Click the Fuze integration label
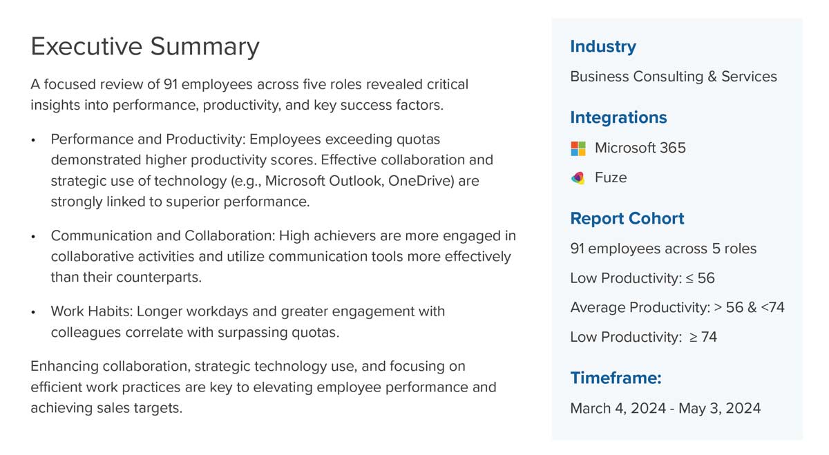829x455 pixels. tap(611, 178)
